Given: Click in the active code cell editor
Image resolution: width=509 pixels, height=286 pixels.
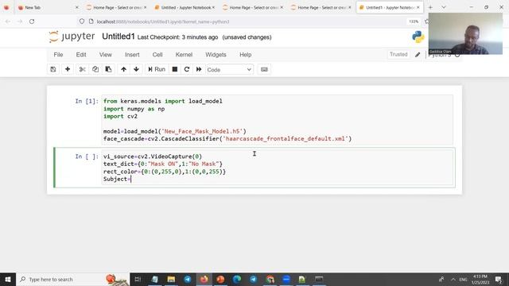Looking at the screenshot, I should coord(278,168).
